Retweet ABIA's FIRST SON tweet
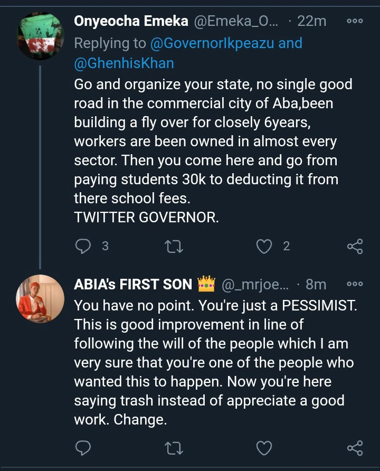 pyautogui.click(x=174, y=448)
